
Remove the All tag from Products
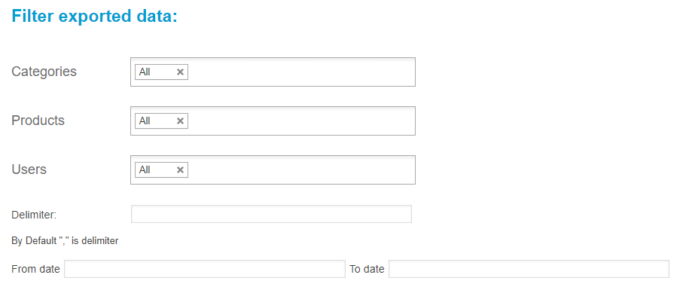point(180,121)
